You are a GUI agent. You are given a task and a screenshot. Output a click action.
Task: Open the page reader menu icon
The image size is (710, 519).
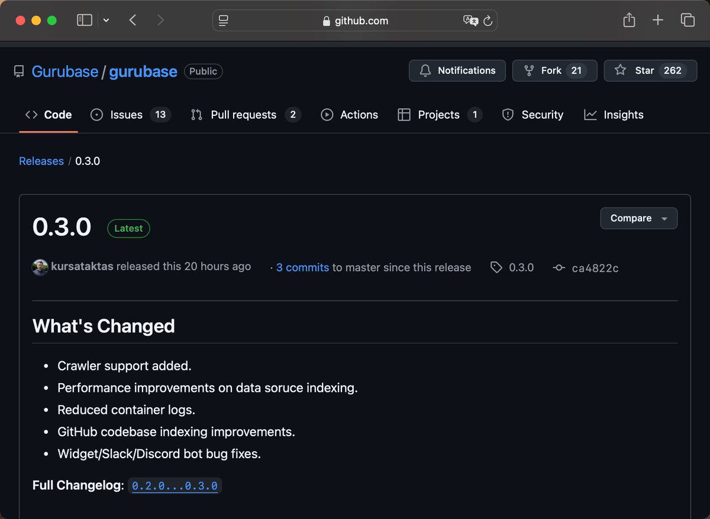pyautogui.click(x=223, y=21)
